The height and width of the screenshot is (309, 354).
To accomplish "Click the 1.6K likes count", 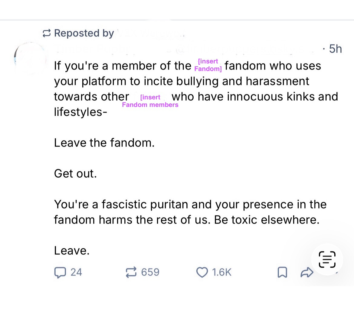I will pyautogui.click(x=221, y=272).
